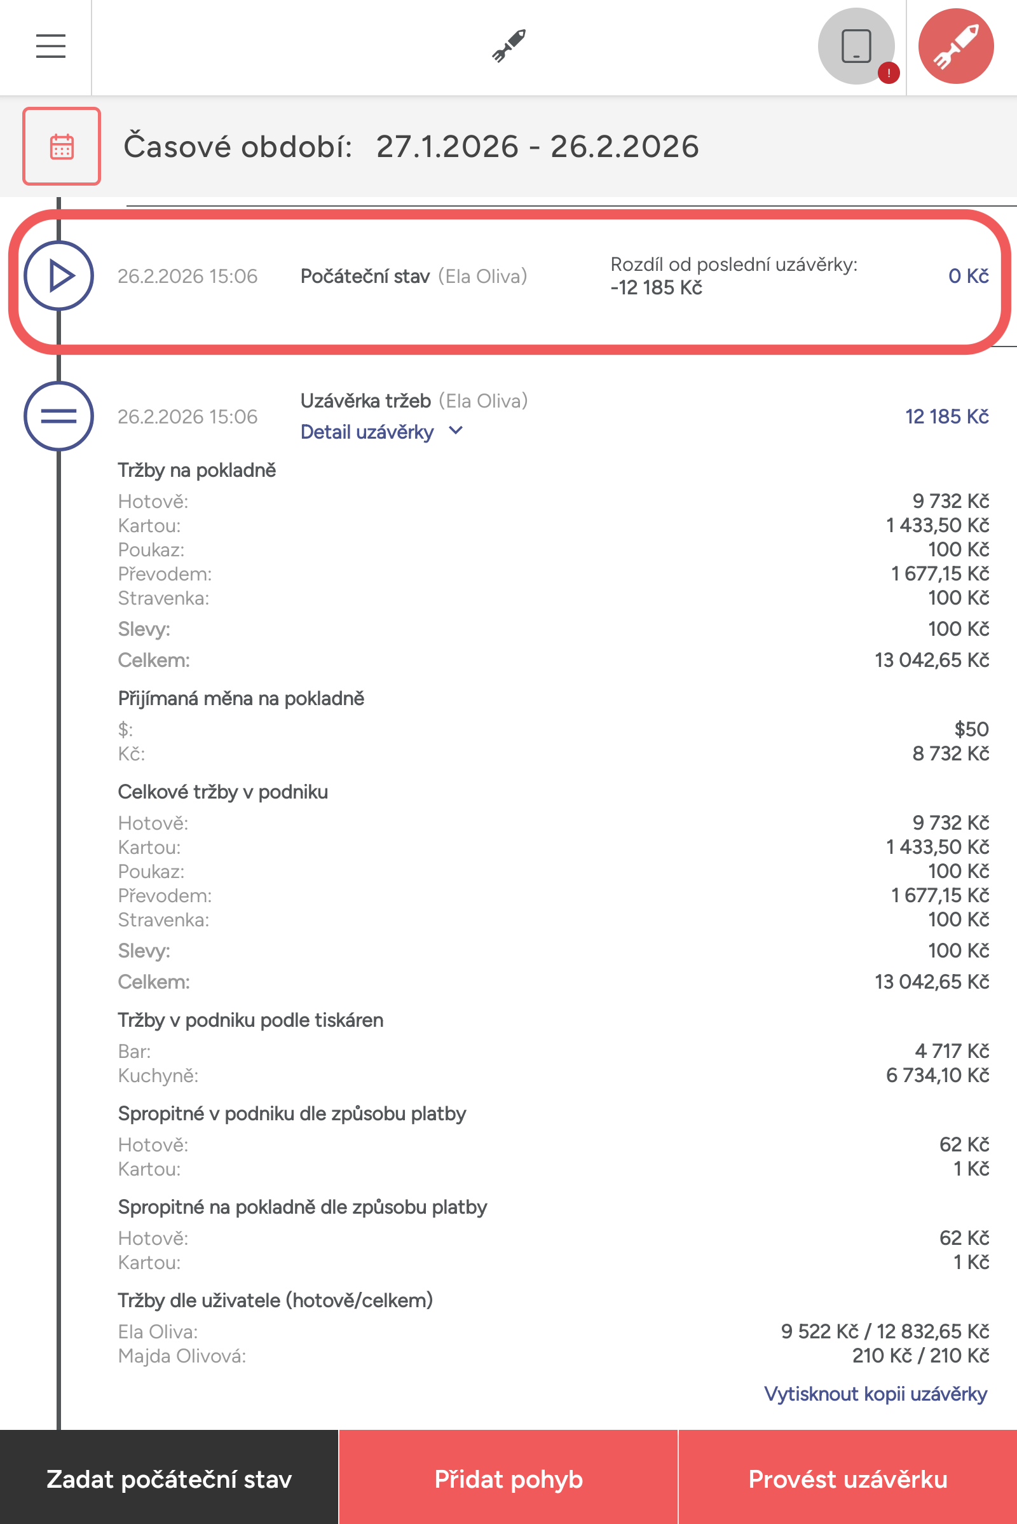Select the date range 27.1.2026 - 26.2.2026
This screenshot has height=1524, width=1017.
click(537, 147)
